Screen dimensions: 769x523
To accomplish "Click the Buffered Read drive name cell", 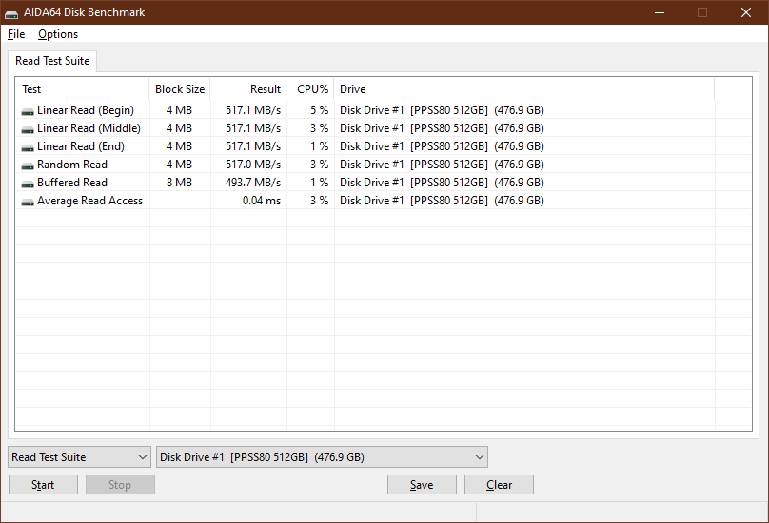I will point(442,183).
